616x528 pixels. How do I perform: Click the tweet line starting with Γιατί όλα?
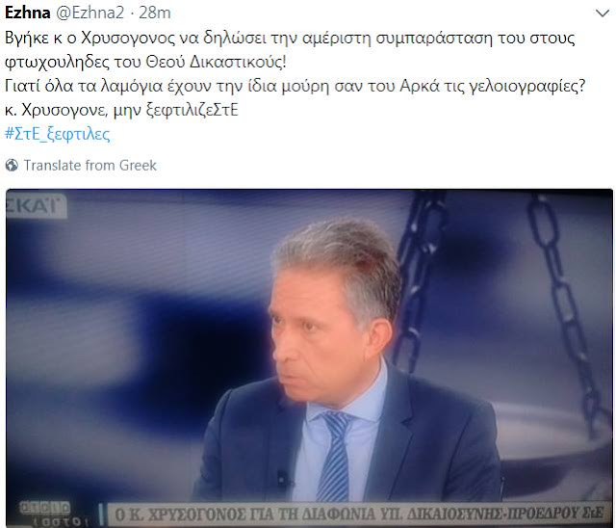(x=295, y=86)
